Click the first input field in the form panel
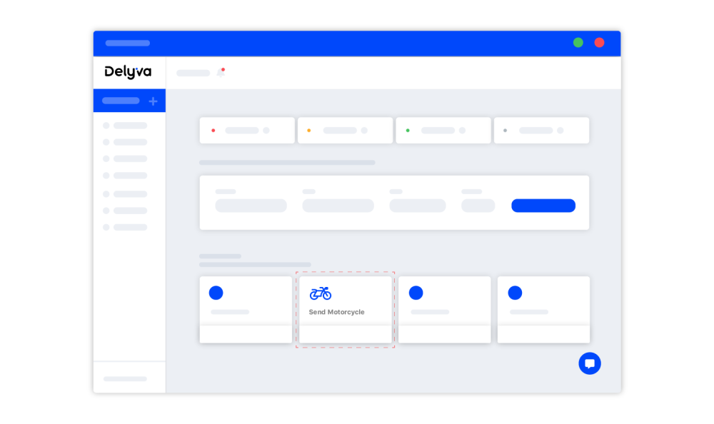 click(251, 206)
